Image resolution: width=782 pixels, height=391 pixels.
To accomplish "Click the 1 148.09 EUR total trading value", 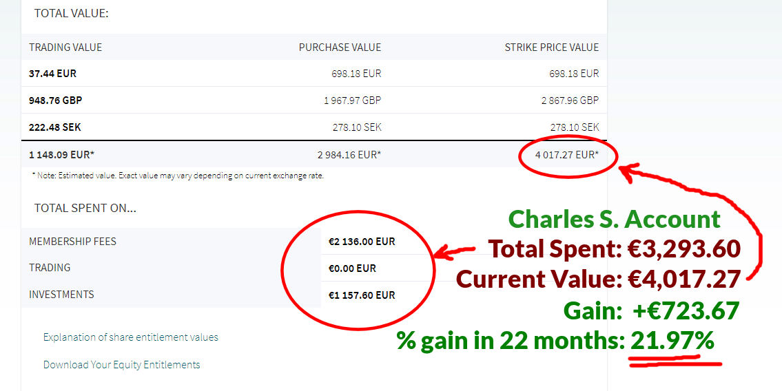I will 62,154.
